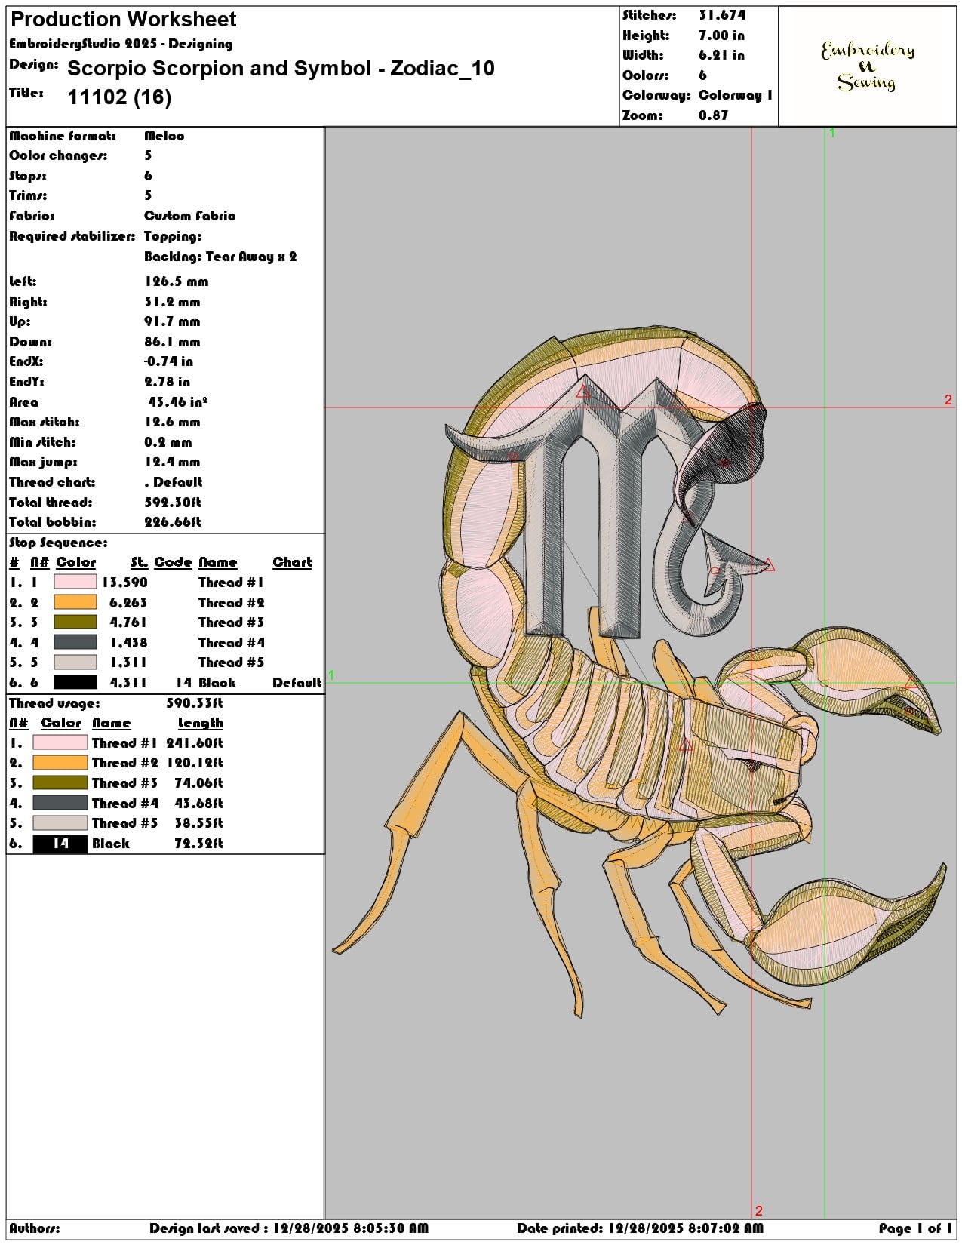This screenshot has width=962, height=1245.
Task: Click the Min stitch value 0.2 mm
Action: click(x=168, y=442)
